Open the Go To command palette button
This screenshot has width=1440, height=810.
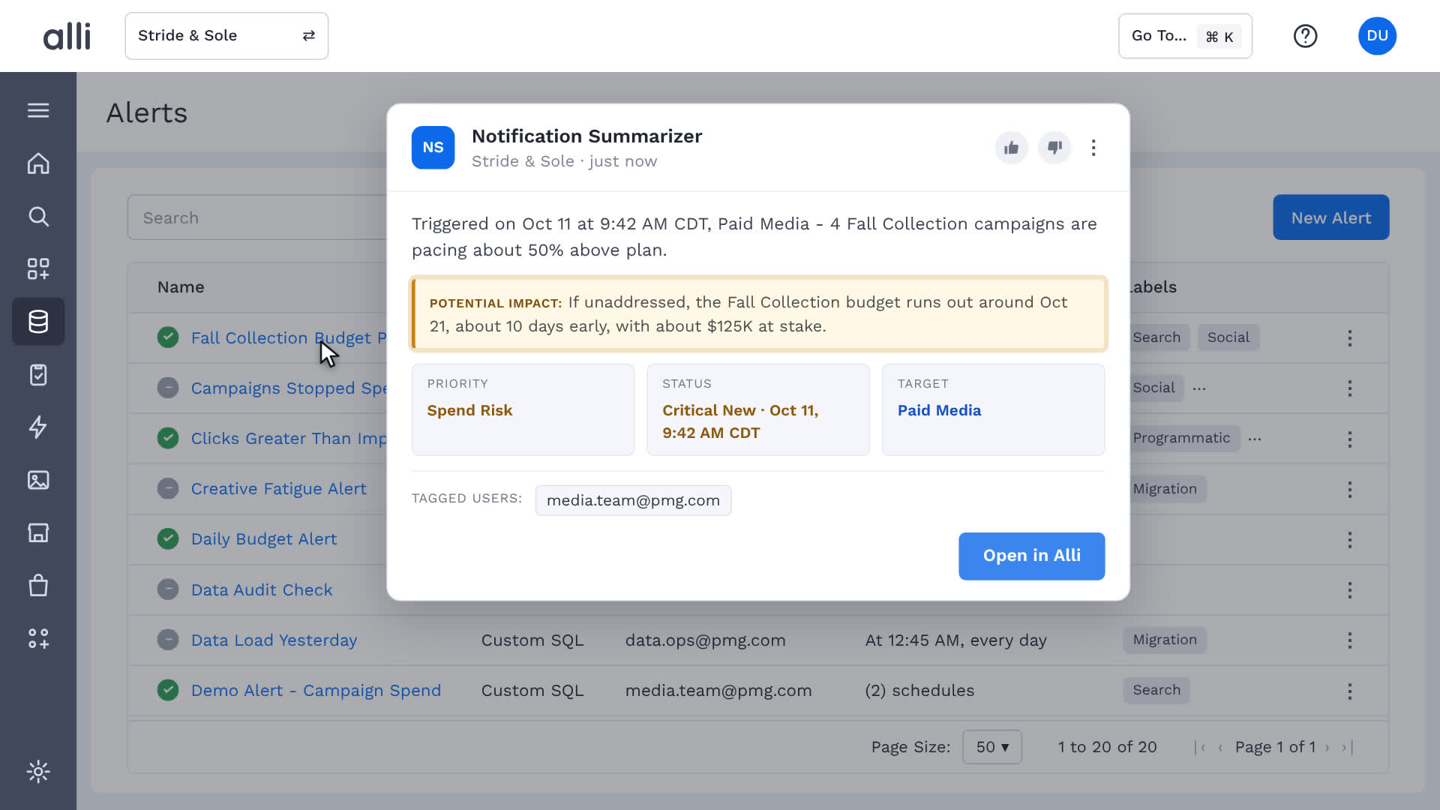pyautogui.click(x=1185, y=36)
